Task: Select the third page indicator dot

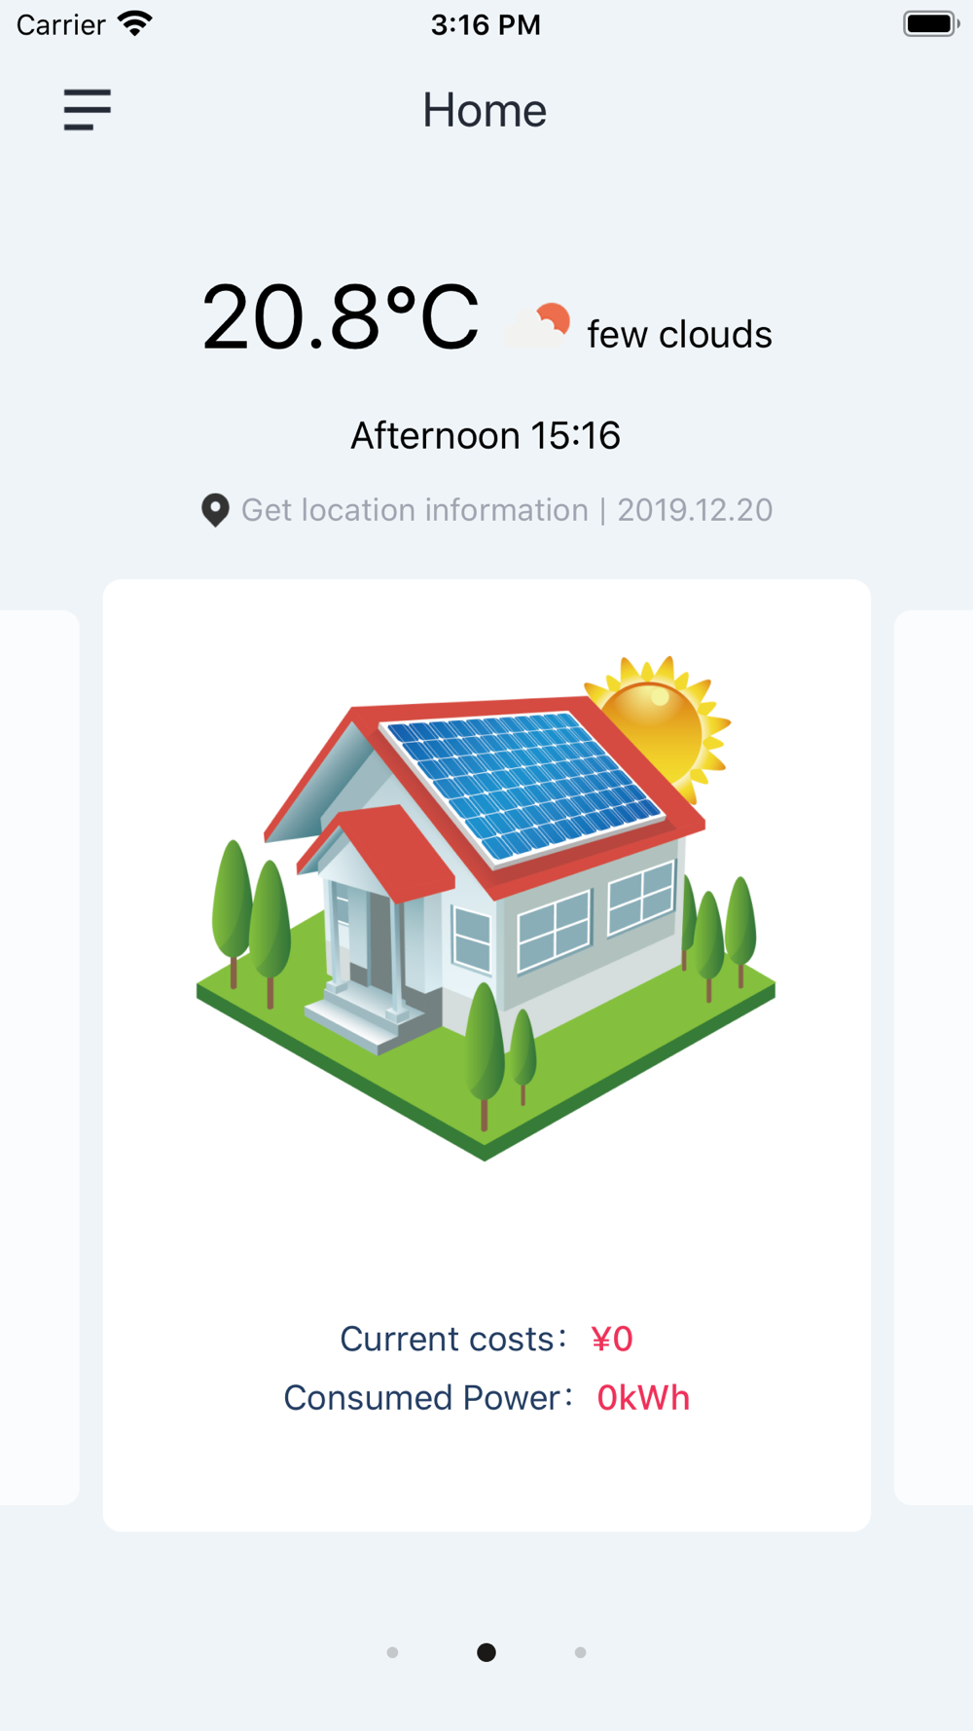Action: (x=581, y=1652)
